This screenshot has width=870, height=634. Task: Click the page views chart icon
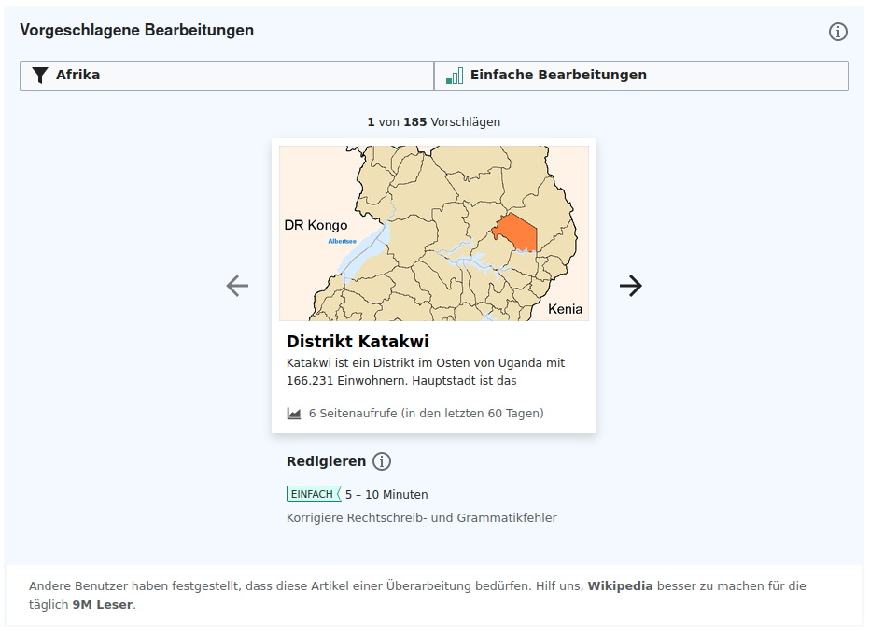click(x=294, y=414)
